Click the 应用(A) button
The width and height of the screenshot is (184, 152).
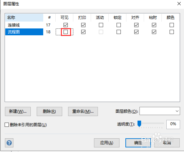pyautogui.click(x=107, y=143)
